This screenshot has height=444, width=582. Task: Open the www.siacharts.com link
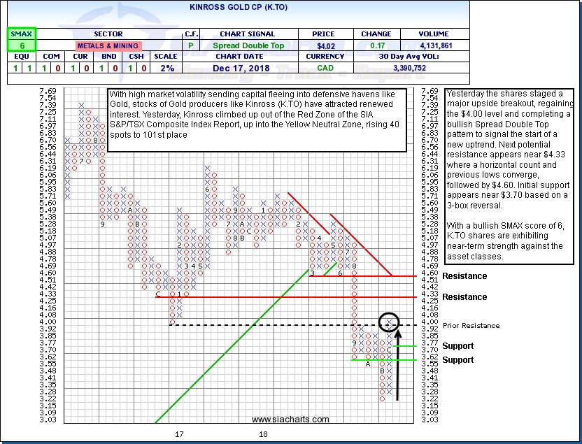[290, 420]
